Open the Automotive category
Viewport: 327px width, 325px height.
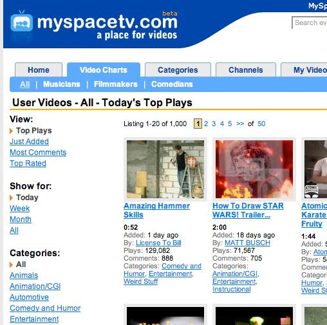pos(29,297)
